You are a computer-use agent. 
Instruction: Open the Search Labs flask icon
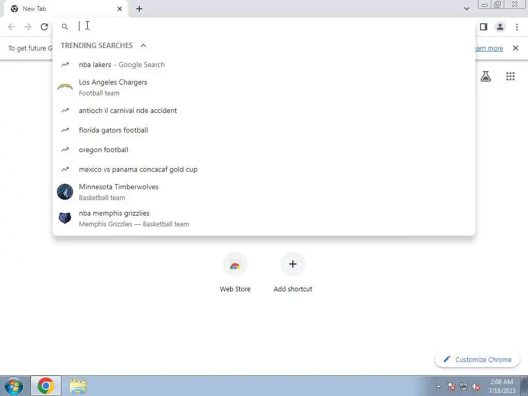point(486,76)
